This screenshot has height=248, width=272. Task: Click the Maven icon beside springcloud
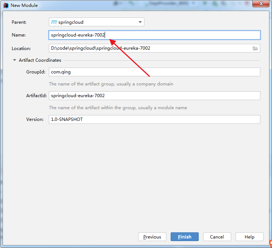point(54,22)
